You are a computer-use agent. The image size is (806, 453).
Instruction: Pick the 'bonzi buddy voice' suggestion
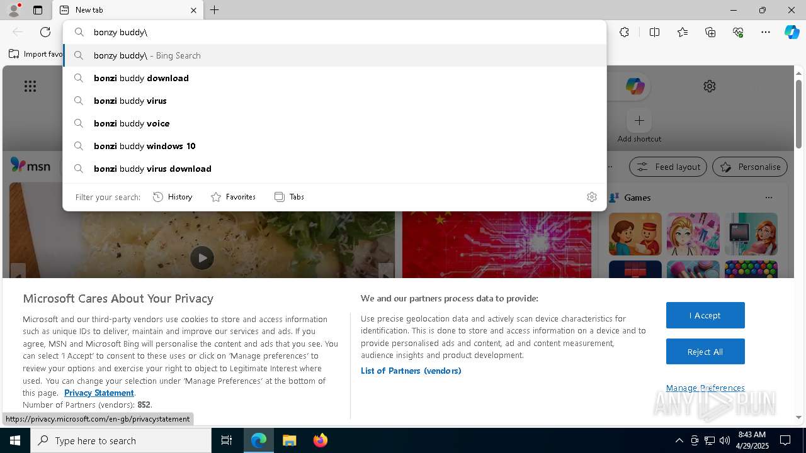(x=334, y=123)
